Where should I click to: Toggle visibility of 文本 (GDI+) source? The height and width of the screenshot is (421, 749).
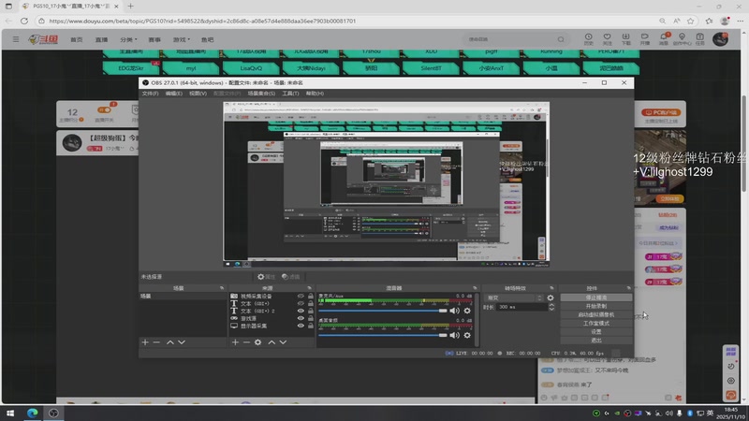point(301,303)
